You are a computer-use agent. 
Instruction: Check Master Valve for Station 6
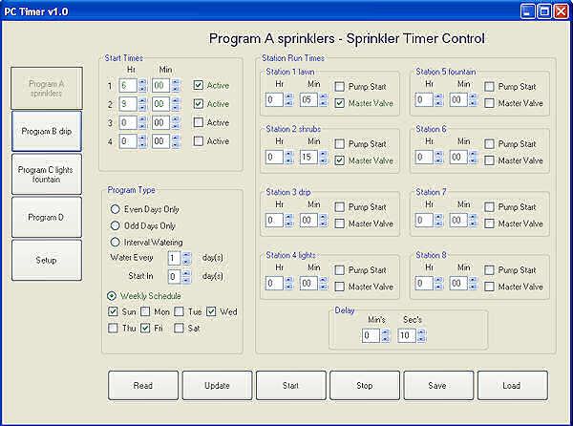click(x=489, y=160)
